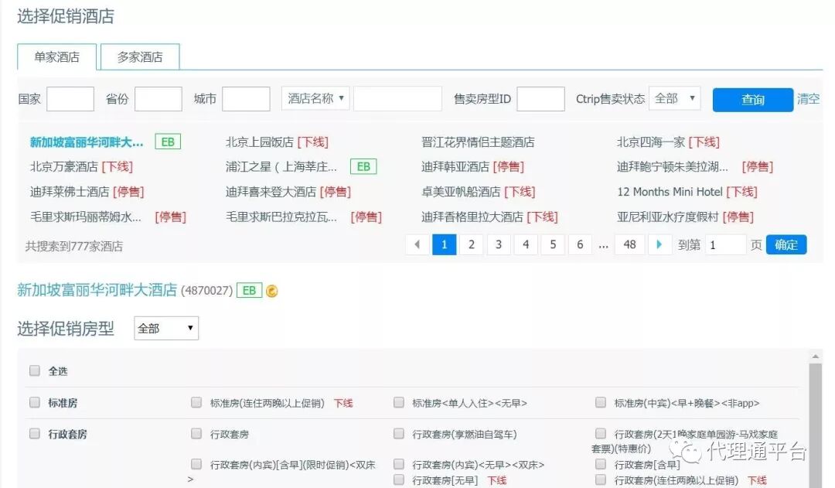Check 行政套房(连住两晚以上促销) checkbox
835x488 pixels.
coord(601,480)
